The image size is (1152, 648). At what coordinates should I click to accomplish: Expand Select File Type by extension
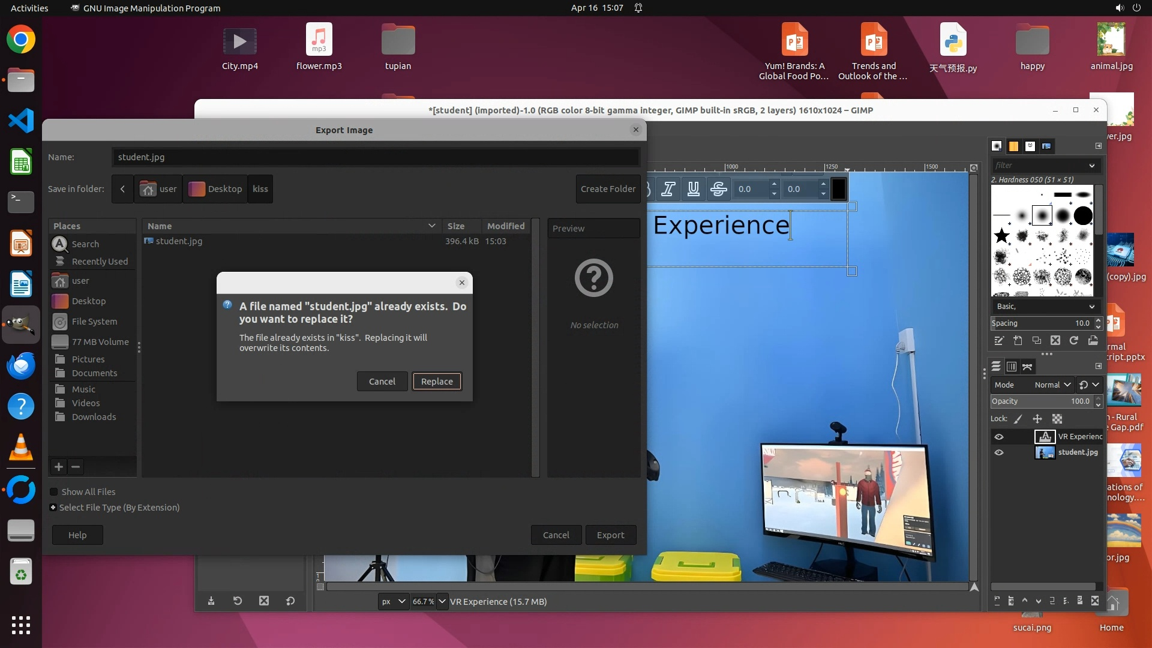(53, 508)
